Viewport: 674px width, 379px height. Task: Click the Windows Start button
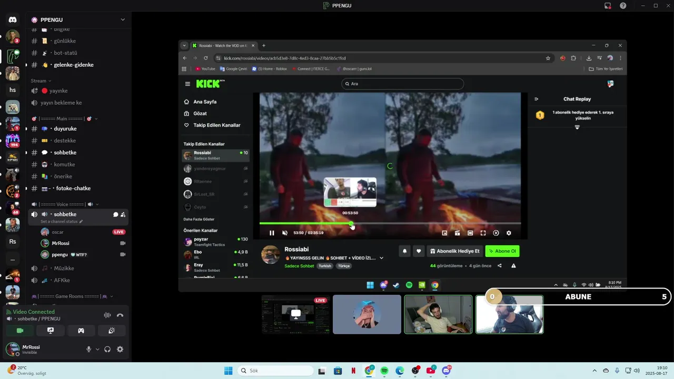[x=228, y=371]
